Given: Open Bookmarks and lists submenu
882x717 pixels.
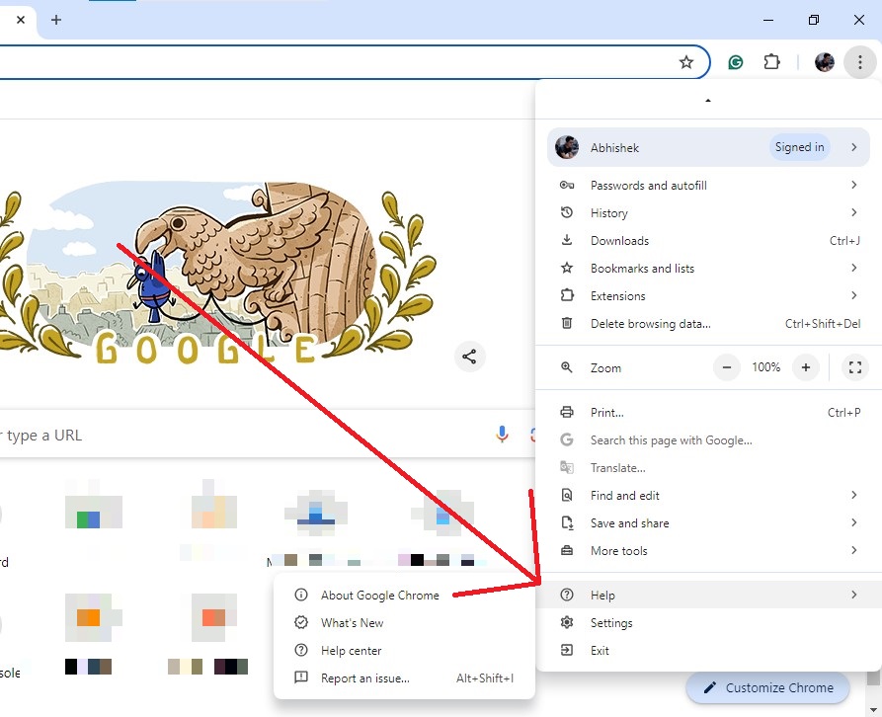Looking at the screenshot, I should tap(708, 268).
